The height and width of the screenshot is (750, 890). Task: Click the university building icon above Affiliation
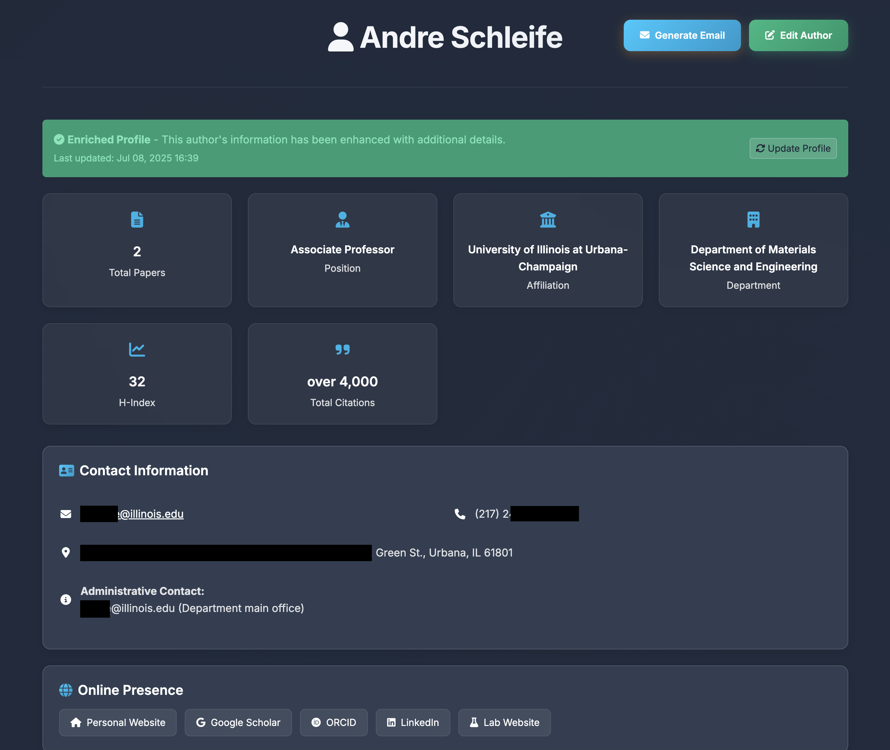[548, 219]
